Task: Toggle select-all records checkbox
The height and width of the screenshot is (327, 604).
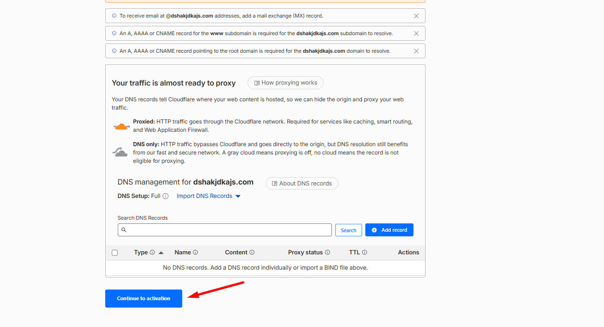Action: coord(115,253)
